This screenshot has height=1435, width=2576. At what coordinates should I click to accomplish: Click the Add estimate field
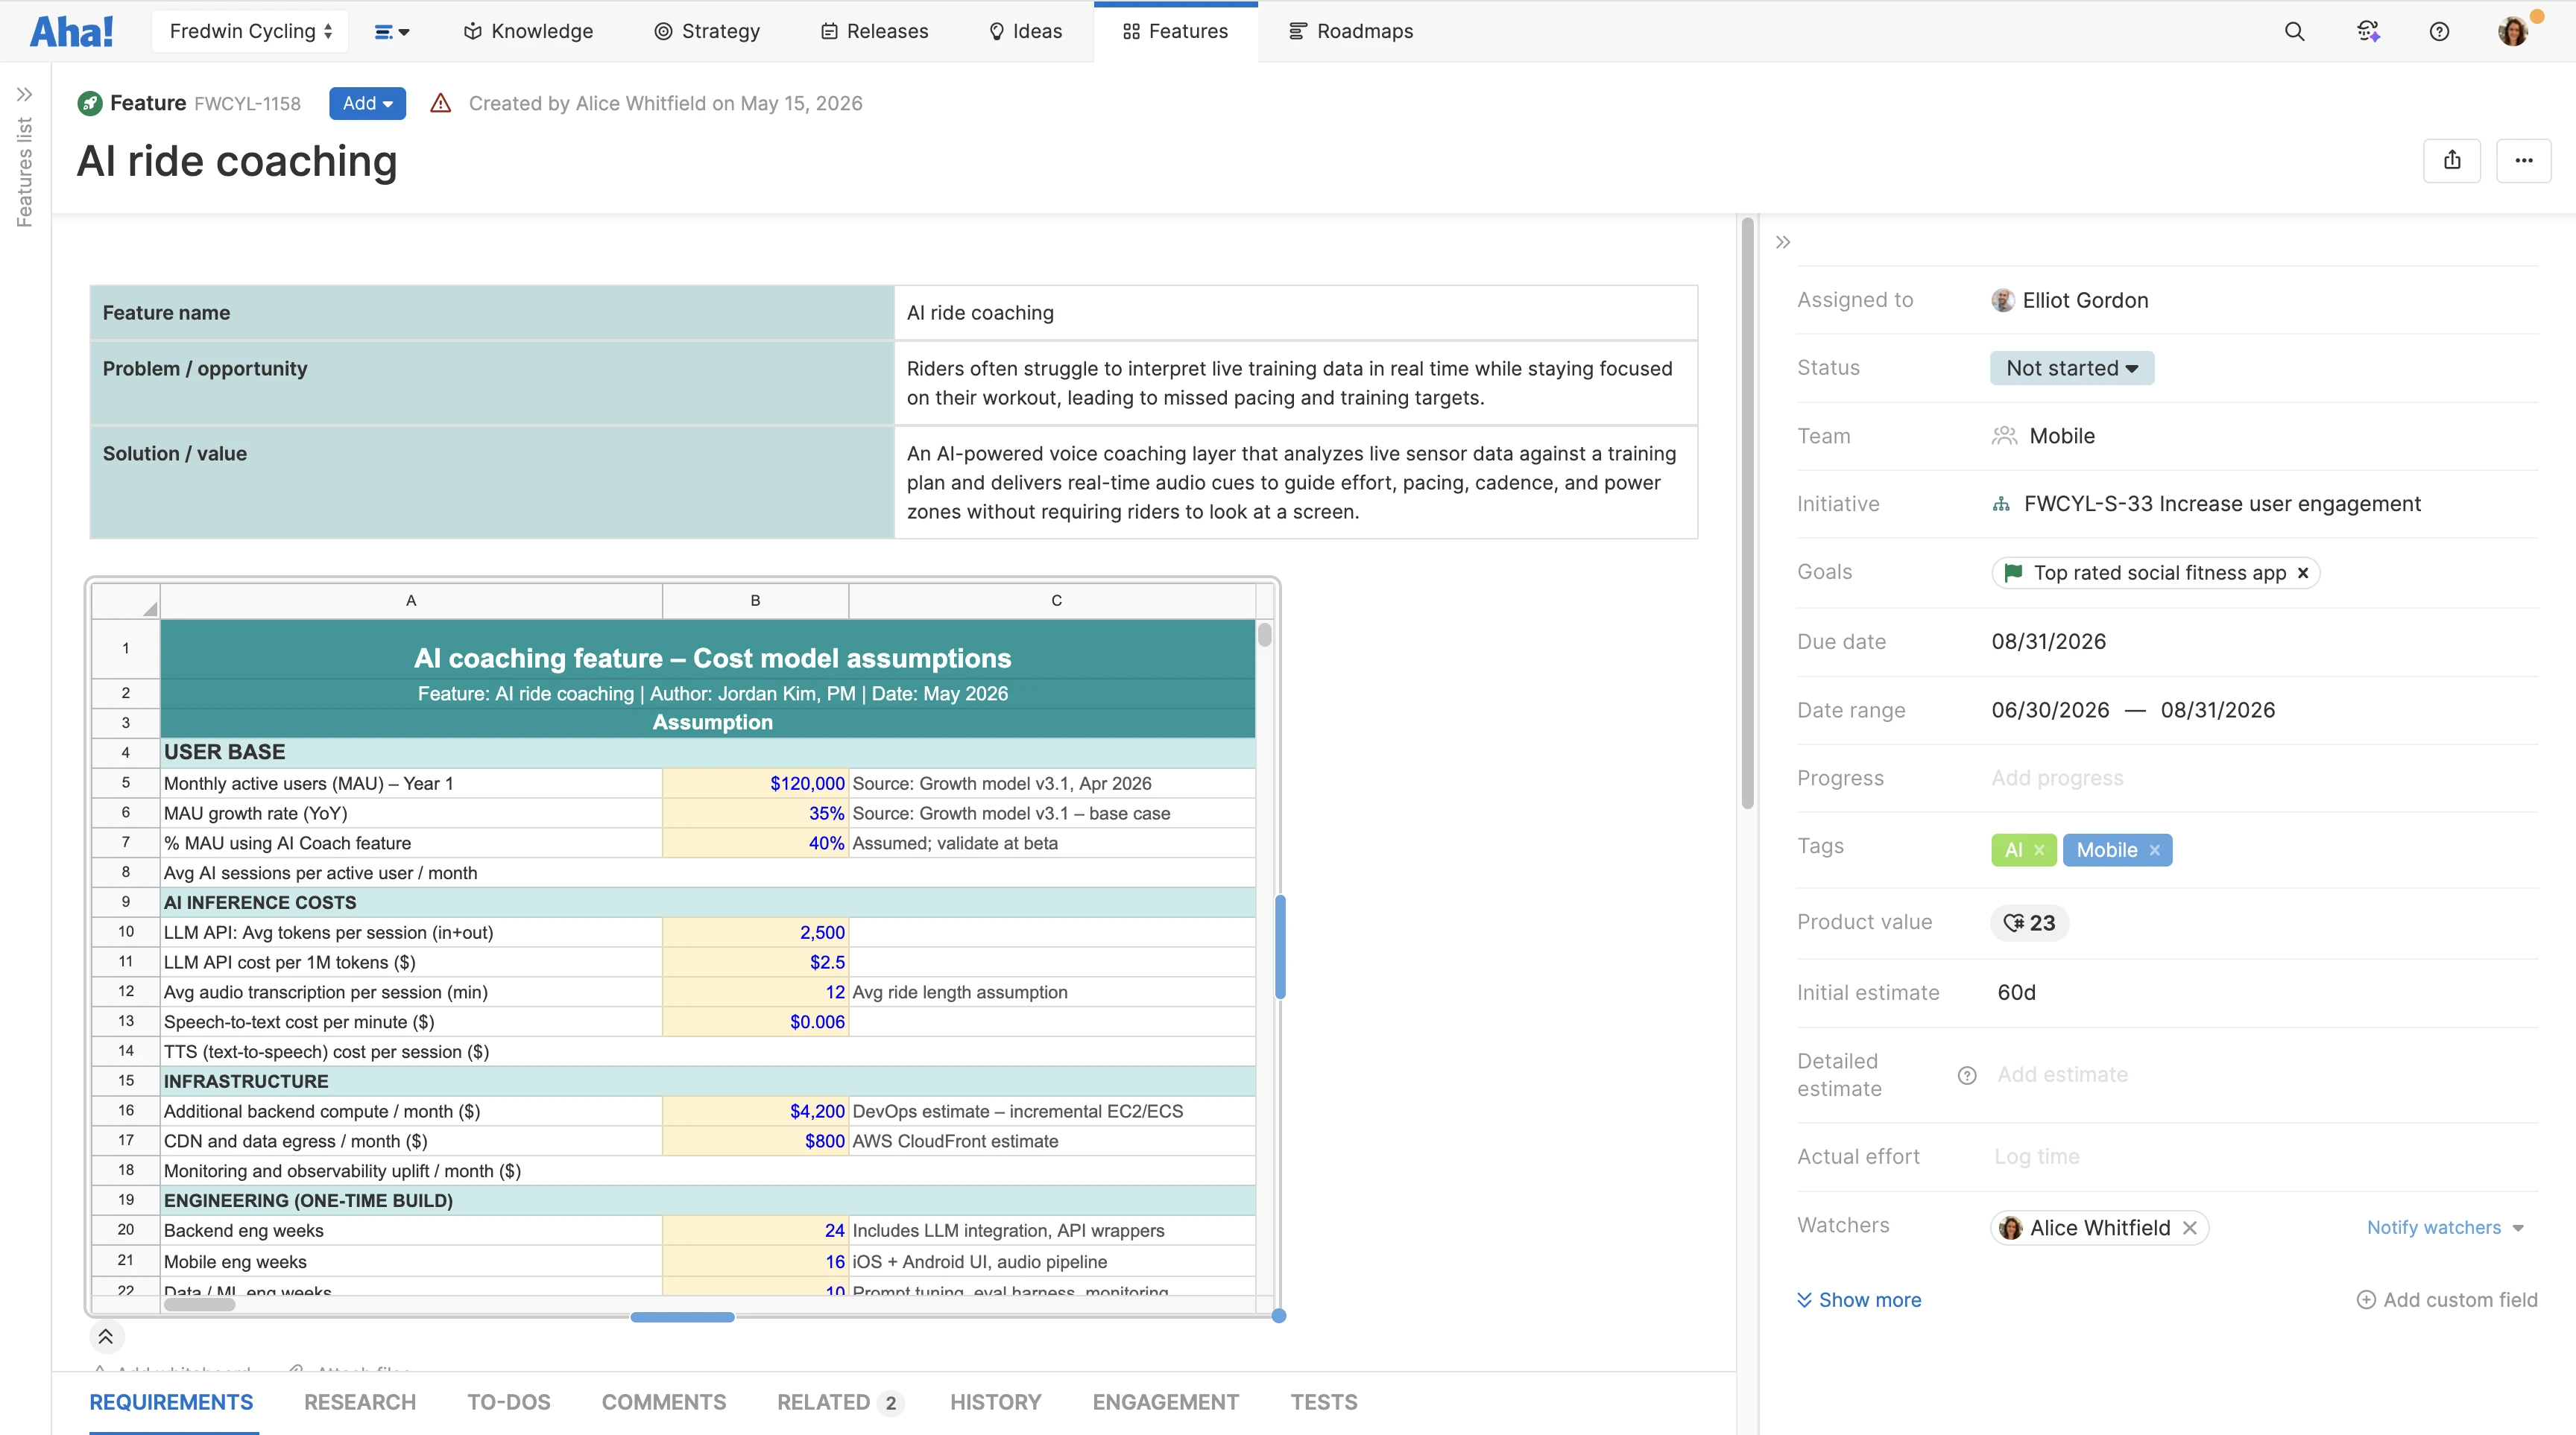click(x=2062, y=1074)
